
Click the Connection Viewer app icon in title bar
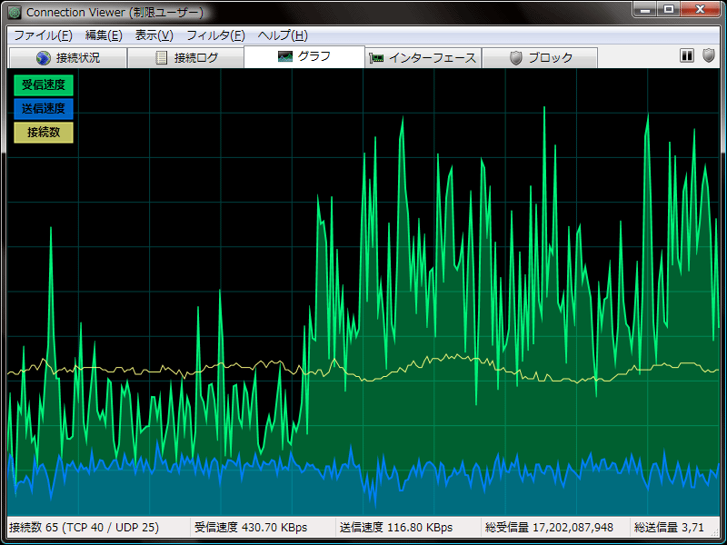tap(15, 13)
